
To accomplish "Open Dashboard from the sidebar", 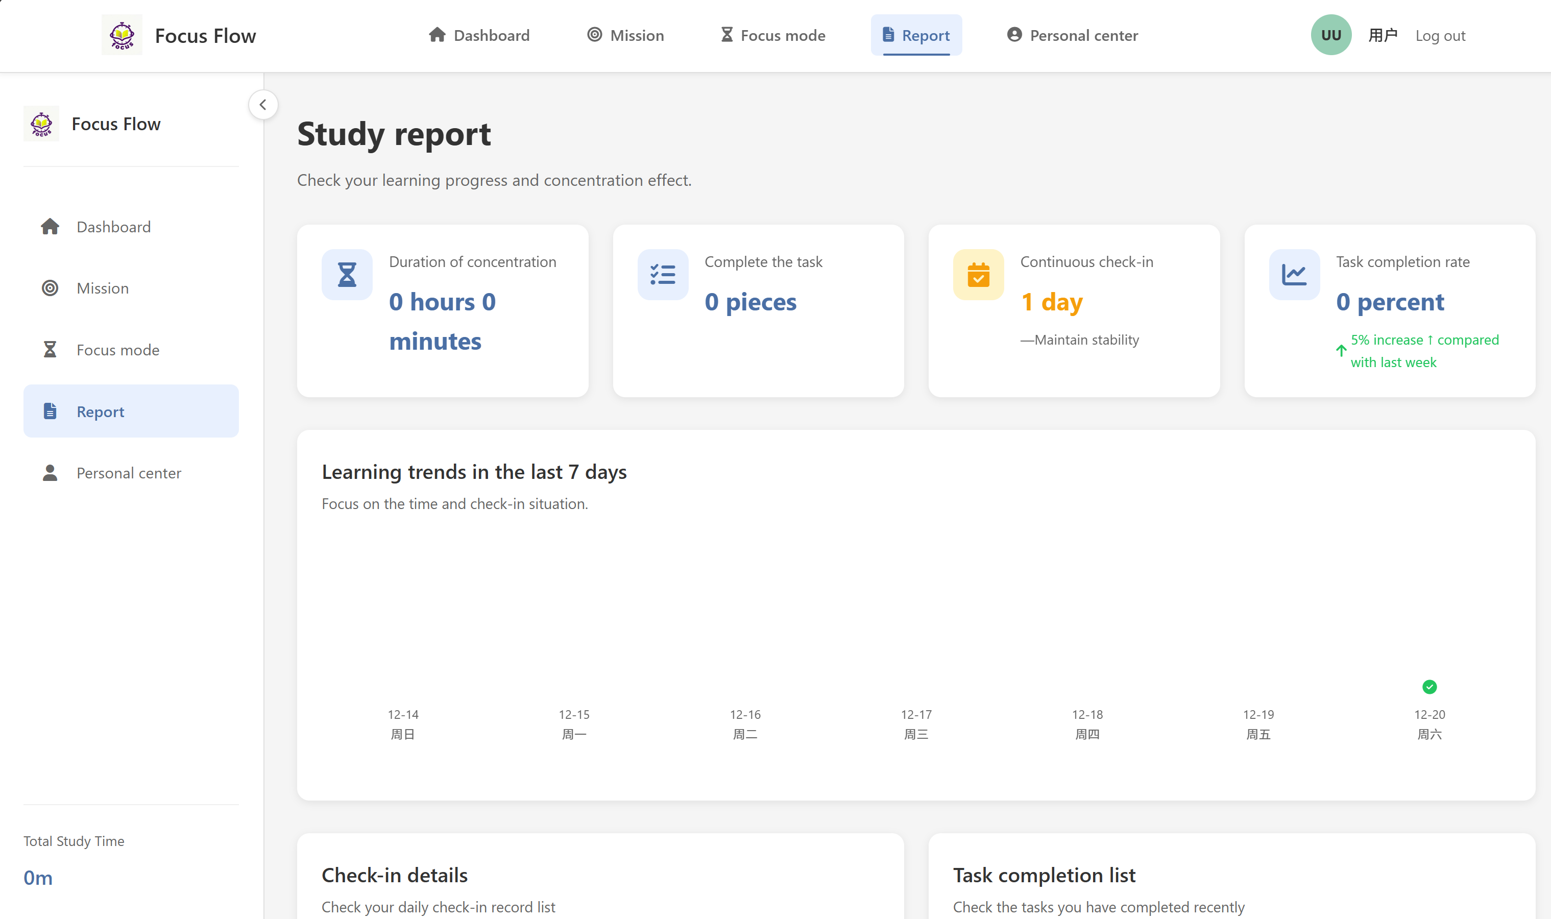I will 113,227.
